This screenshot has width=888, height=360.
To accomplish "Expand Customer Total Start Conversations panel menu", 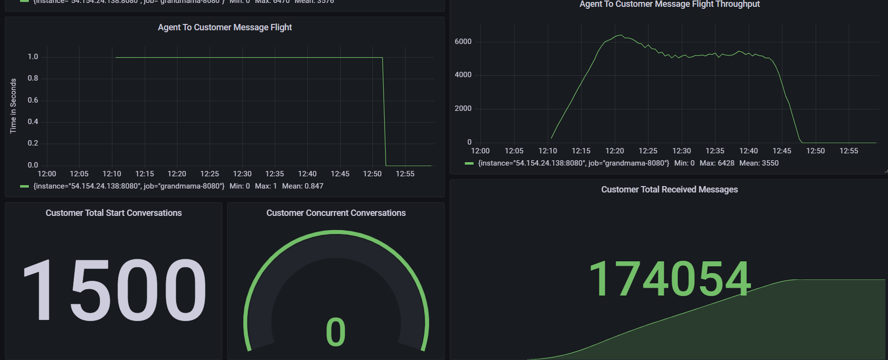I will pos(113,213).
